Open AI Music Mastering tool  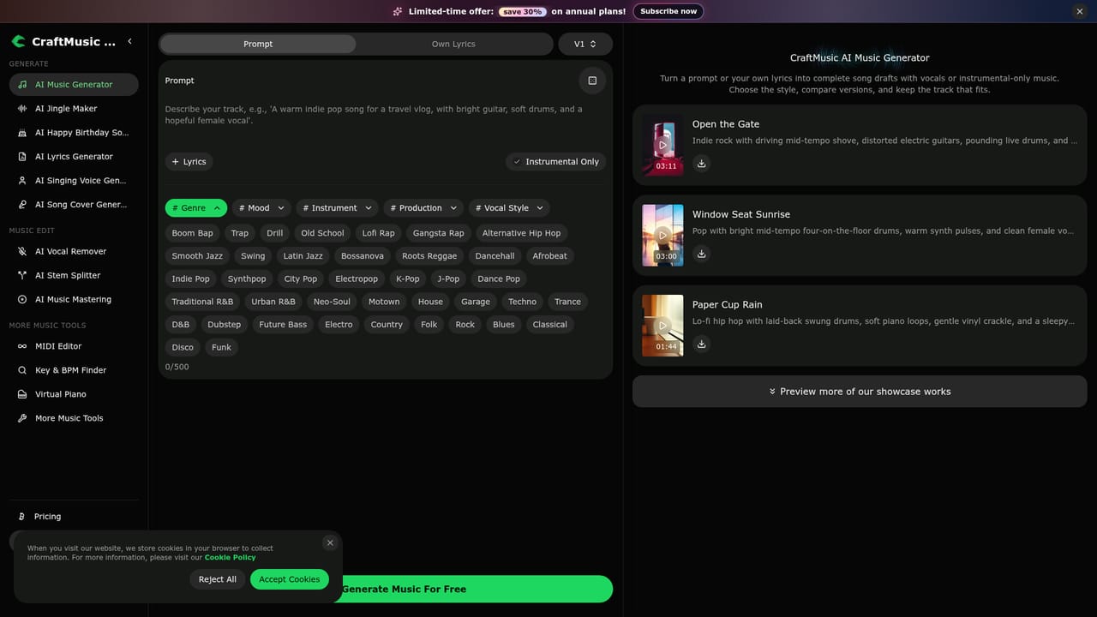74,299
